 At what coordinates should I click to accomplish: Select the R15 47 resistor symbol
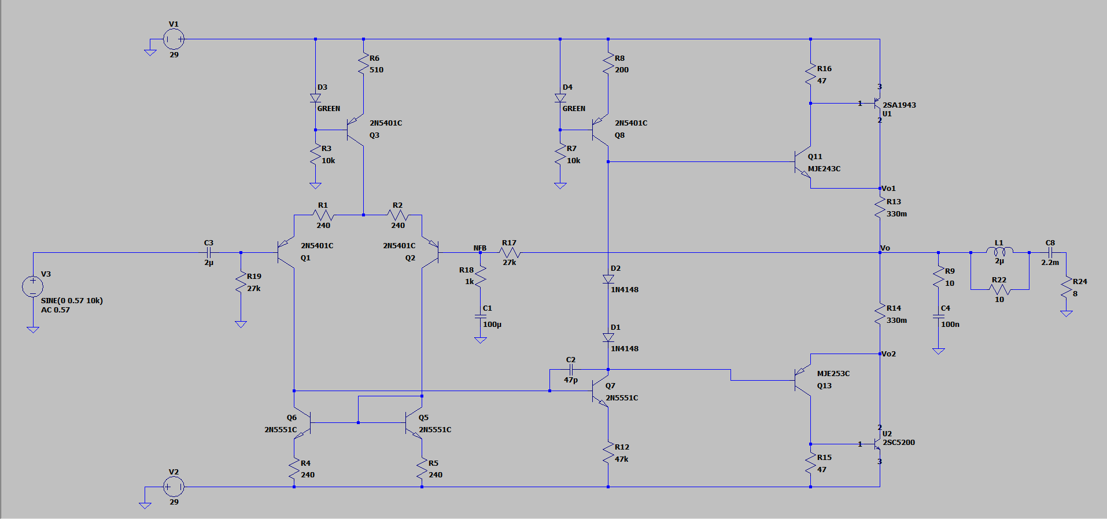tap(811, 463)
